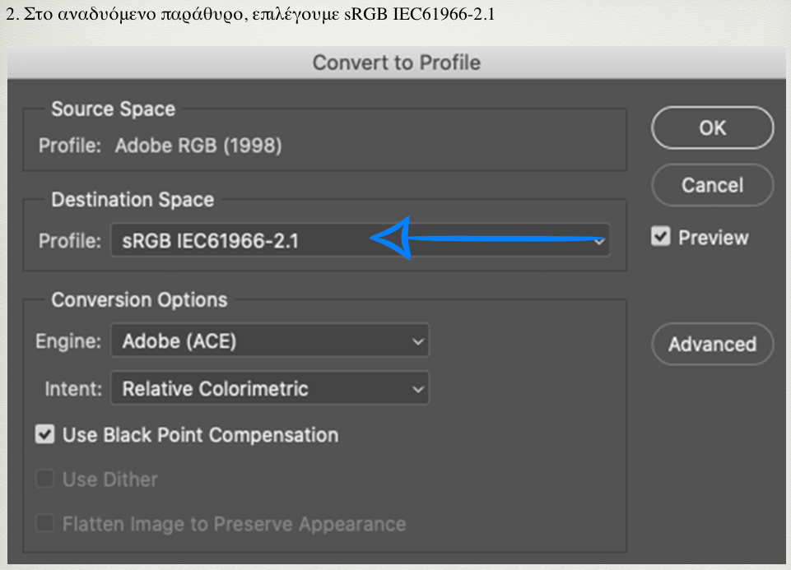Click the OK button

click(712, 127)
